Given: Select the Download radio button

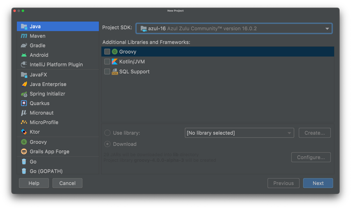Looking at the screenshot, I should [108, 144].
